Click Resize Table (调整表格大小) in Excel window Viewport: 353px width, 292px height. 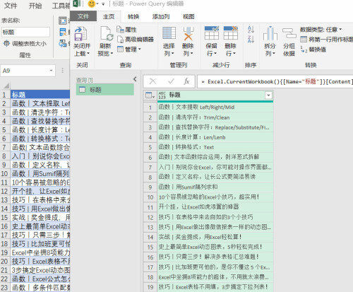[25, 43]
